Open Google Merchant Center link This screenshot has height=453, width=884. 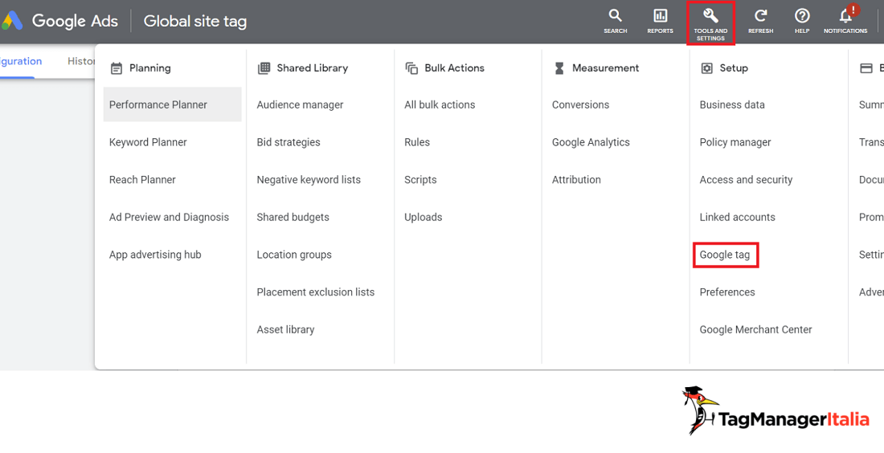[755, 329]
